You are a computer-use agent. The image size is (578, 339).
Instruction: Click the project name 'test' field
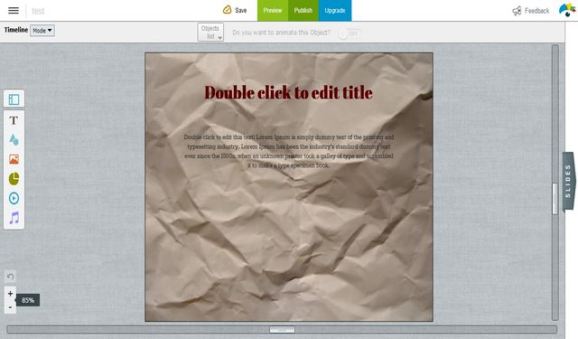(38, 11)
